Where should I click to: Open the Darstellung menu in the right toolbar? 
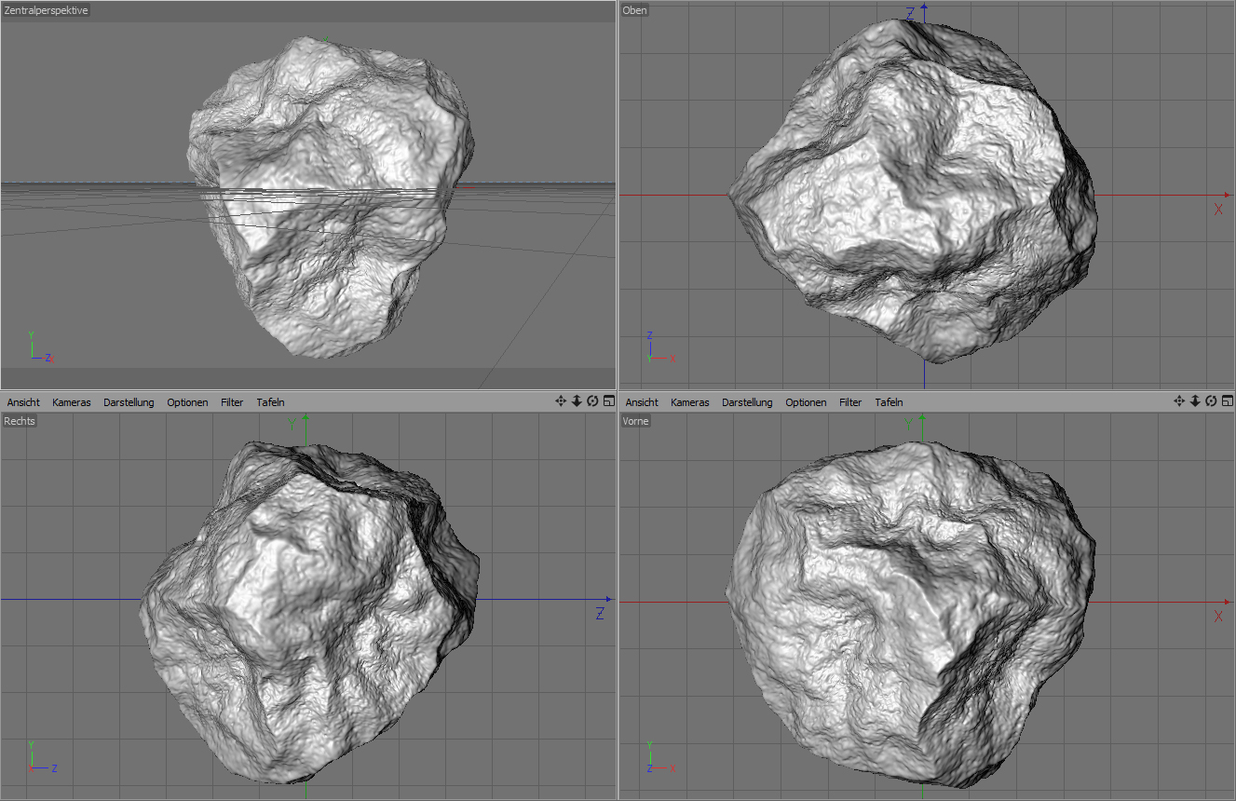pos(747,401)
